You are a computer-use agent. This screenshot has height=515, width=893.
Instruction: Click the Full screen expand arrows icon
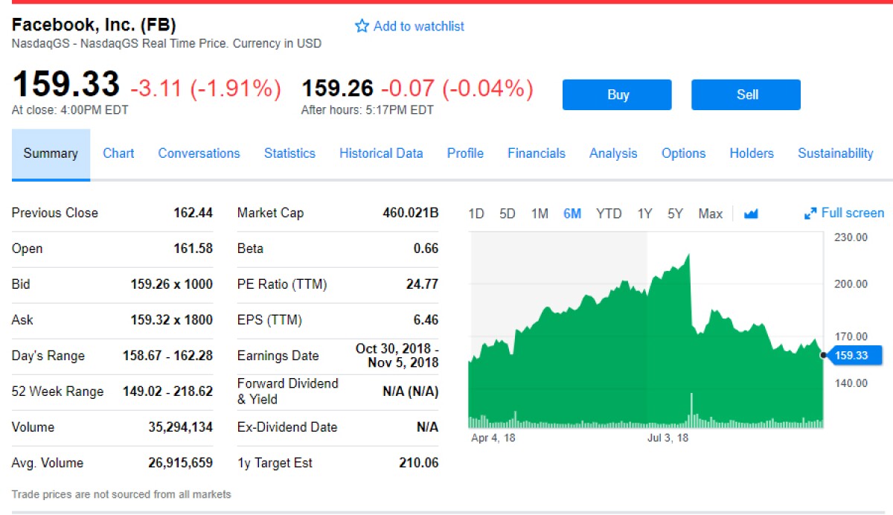point(810,214)
